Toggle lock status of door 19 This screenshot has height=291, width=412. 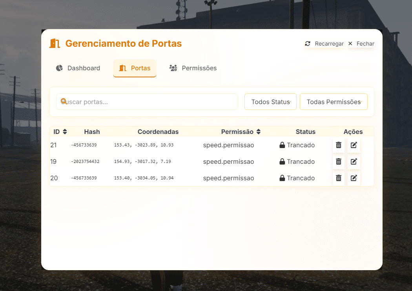(x=297, y=162)
